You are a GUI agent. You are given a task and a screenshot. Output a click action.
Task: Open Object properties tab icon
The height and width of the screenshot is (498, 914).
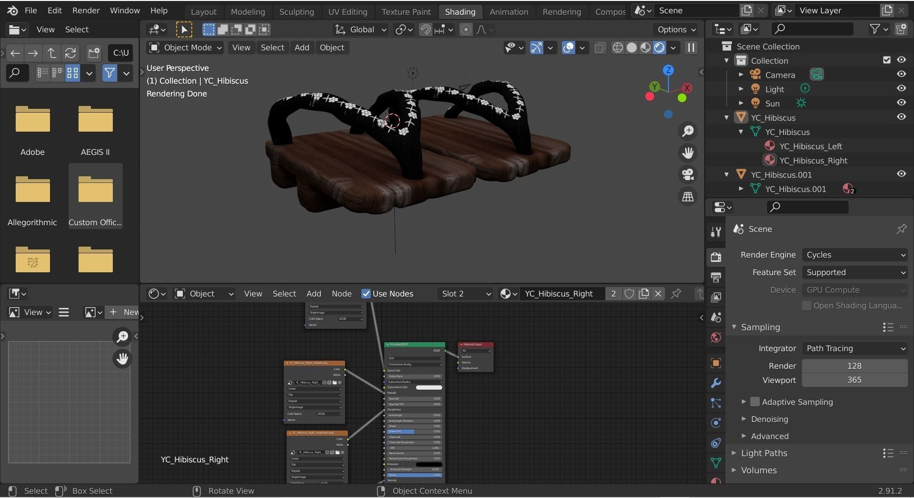(x=715, y=363)
